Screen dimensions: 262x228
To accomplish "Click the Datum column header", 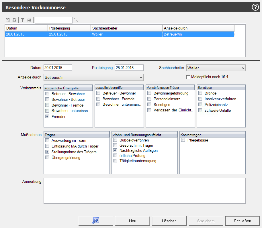I will coord(26,28).
